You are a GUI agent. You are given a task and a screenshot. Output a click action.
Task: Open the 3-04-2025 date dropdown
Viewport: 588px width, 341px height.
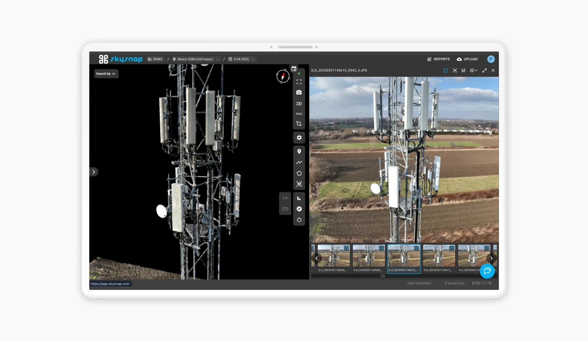[241, 59]
